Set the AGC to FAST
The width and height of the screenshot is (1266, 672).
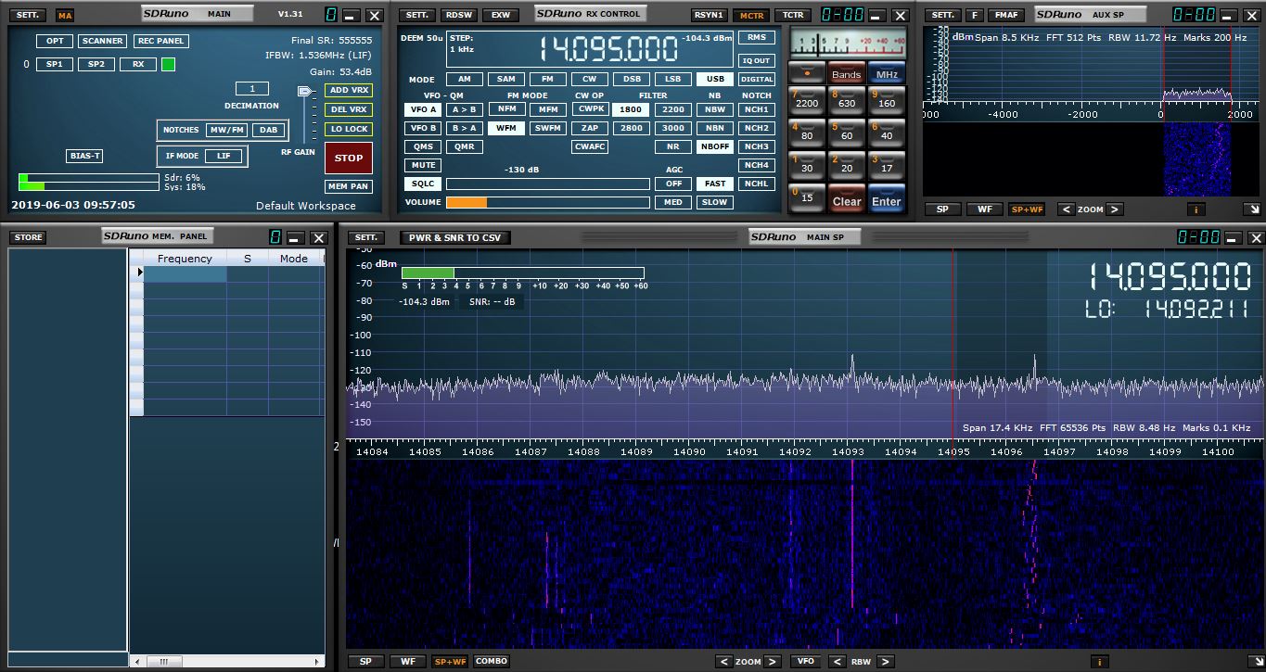tap(714, 184)
